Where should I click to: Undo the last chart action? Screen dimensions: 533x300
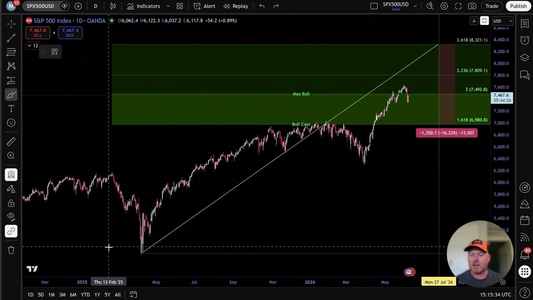262,6
